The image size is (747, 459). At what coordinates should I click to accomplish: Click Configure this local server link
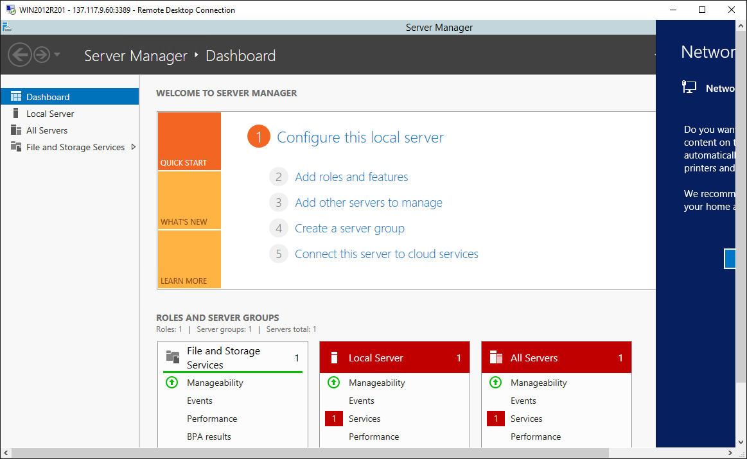click(x=360, y=137)
